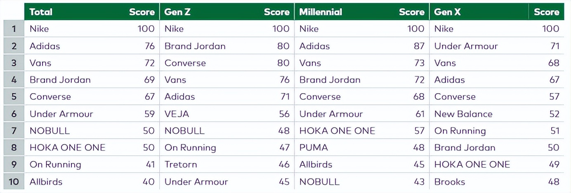The width and height of the screenshot is (571, 193).
Task: Select row number 10
Action: (x=14, y=182)
